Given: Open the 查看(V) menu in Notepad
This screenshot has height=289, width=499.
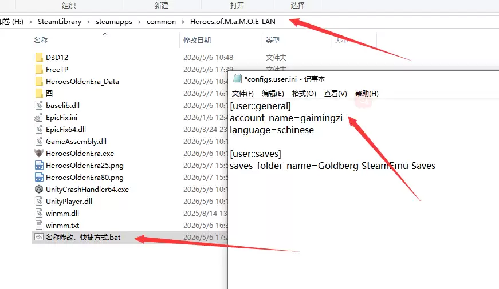Looking at the screenshot, I should coord(335,94).
